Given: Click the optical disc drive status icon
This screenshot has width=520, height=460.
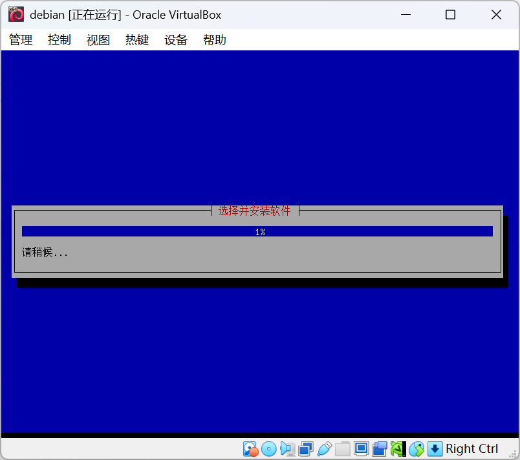Looking at the screenshot, I should (x=269, y=449).
